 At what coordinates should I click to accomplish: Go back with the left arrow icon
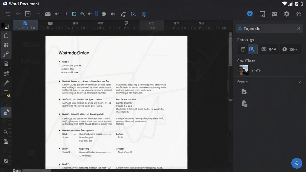coord(18,14)
